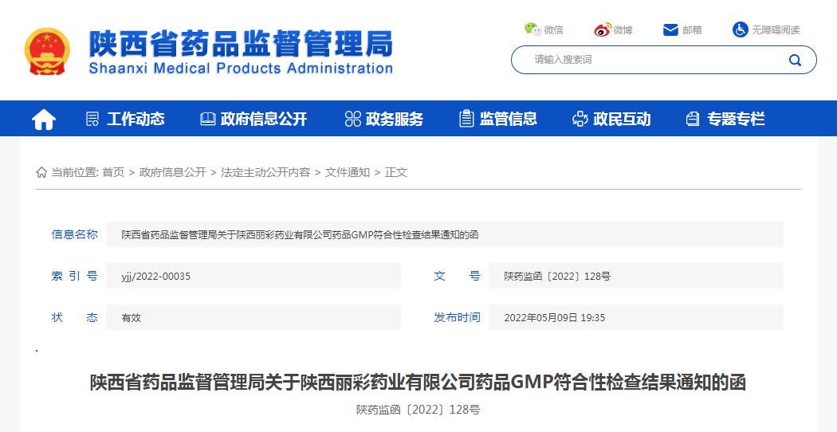Click 当前位置 label text

(75, 172)
